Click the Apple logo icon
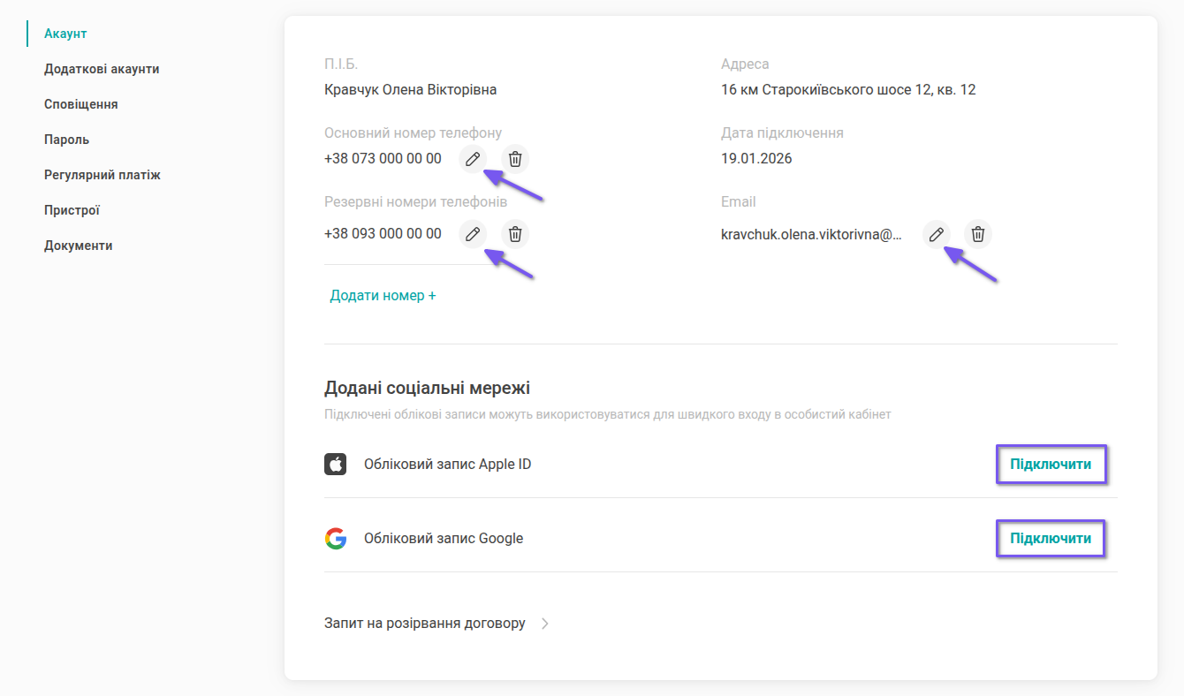The width and height of the screenshot is (1184, 696). [x=335, y=464]
